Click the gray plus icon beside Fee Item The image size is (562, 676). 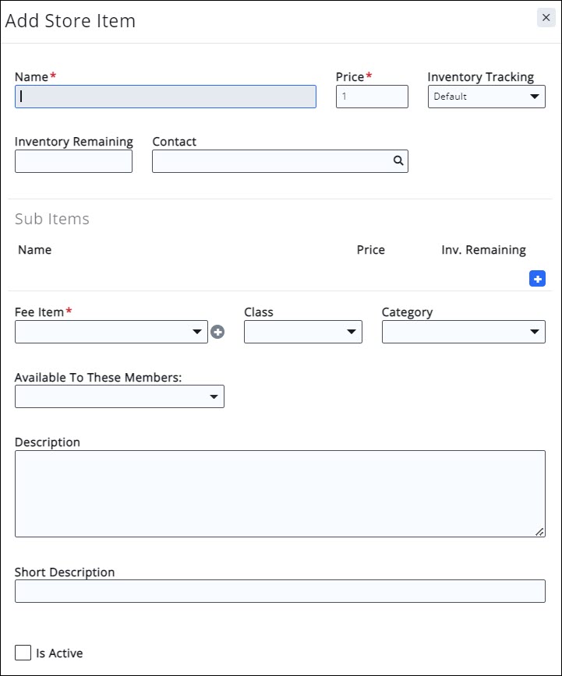(217, 333)
